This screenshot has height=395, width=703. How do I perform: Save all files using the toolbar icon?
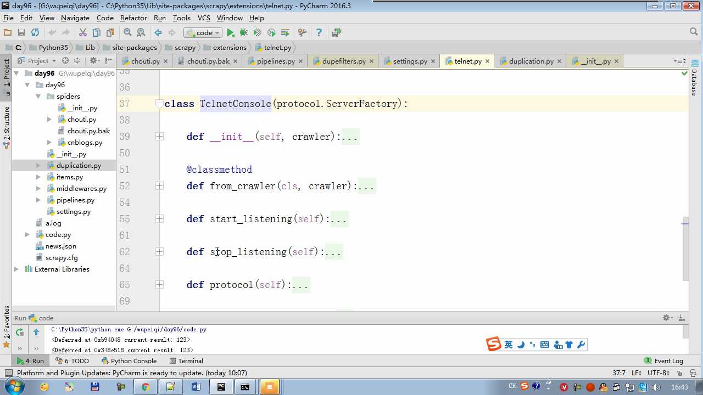tap(21, 32)
